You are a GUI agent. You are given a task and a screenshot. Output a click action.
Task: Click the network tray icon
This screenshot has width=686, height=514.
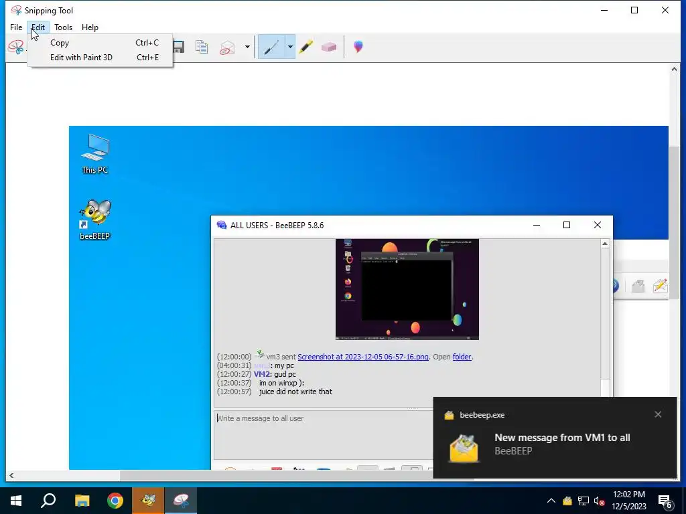584,501
